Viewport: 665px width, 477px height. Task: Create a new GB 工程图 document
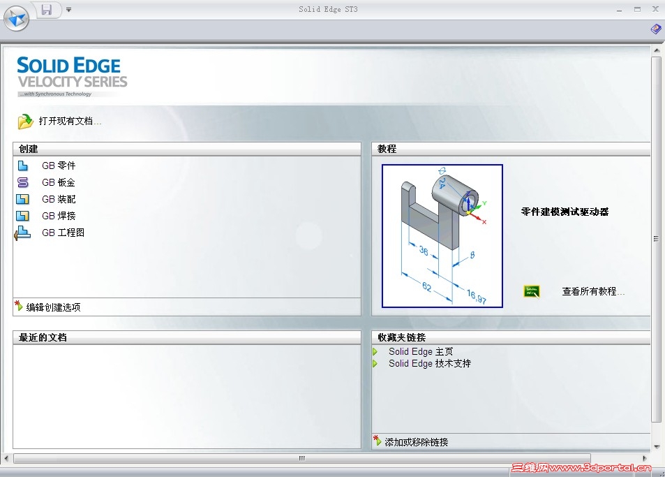coord(63,233)
